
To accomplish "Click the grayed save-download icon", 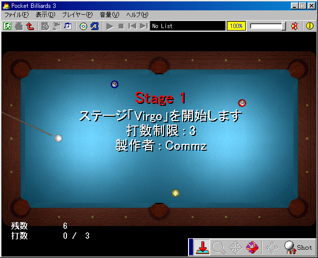I will [x=45, y=26].
